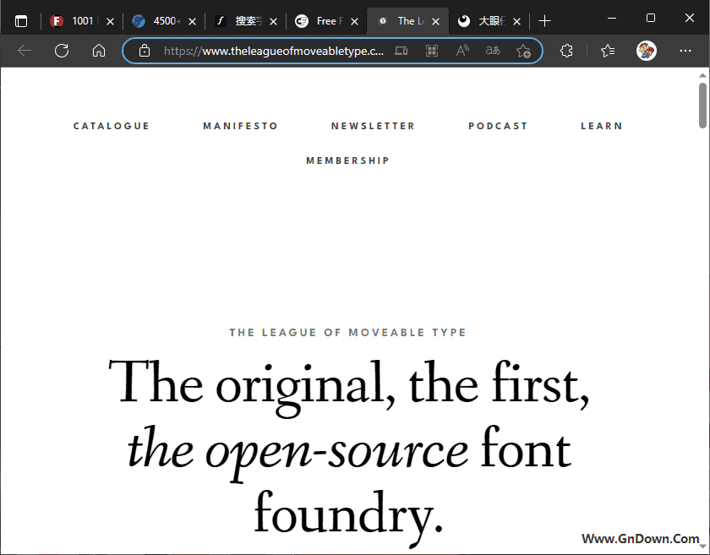Open the browser Settings and more menu
Screen dimensions: 710x555
tap(685, 51)
